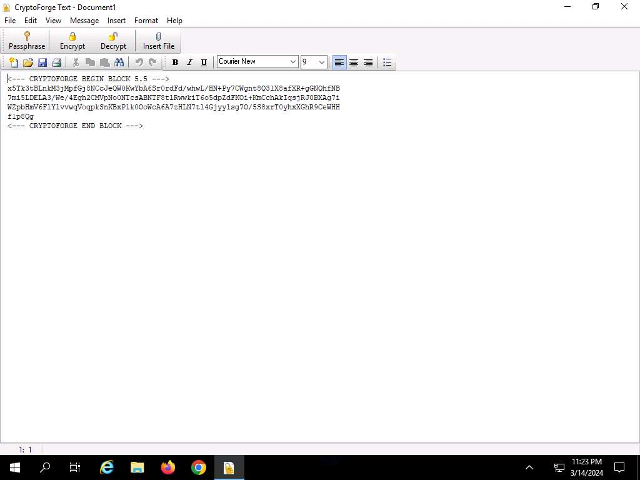The height and width of the screenshot is (480, 640).
Task: Open the Message menu
Action: click(84, 21)
